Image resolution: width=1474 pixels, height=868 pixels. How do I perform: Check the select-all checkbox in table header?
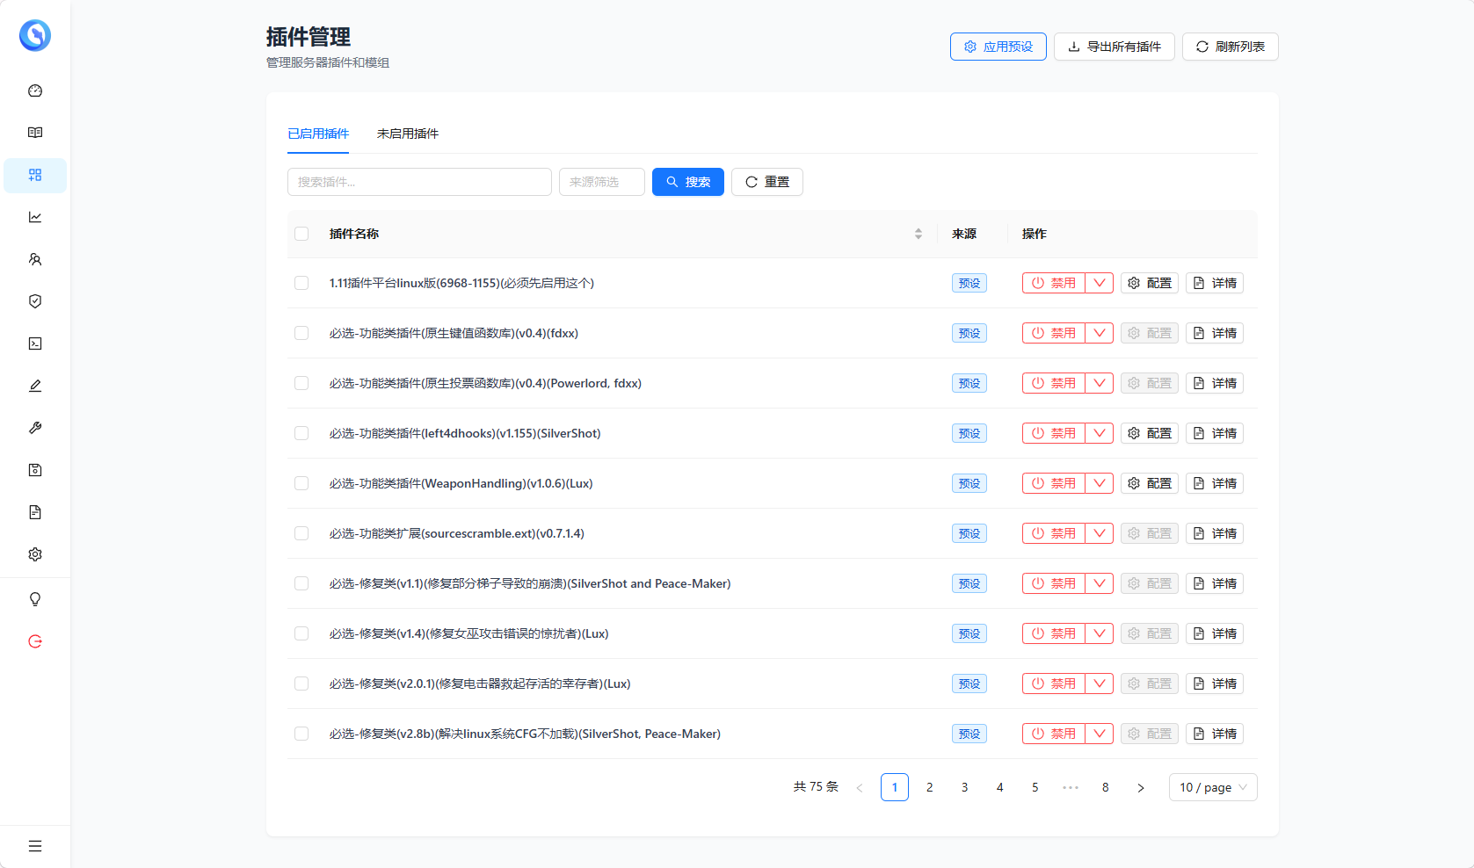tap(301, 234)
